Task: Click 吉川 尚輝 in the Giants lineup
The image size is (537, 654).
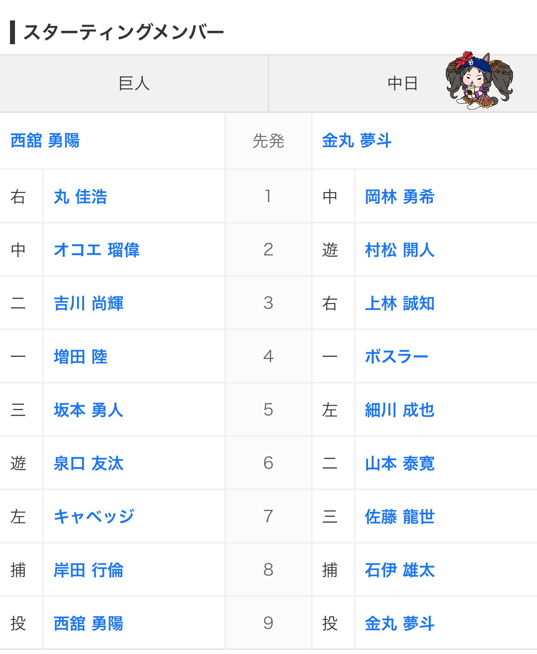Action: 88,303
